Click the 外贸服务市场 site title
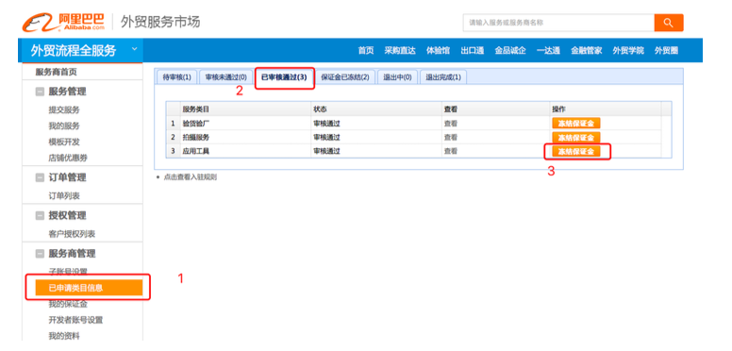 click(x=160, y=22)
